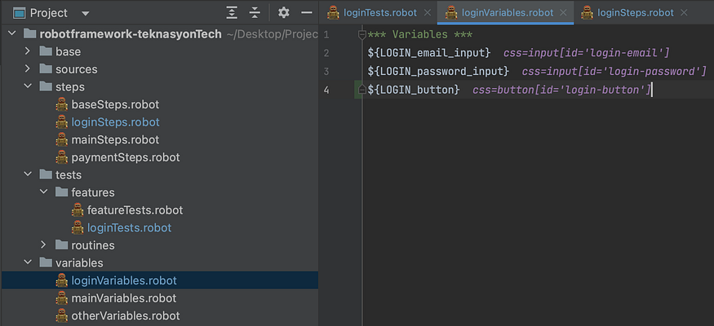Screen dimensions: 714x326
Task: Close the loginSteps.robot tab
Action: pos(684,13)
